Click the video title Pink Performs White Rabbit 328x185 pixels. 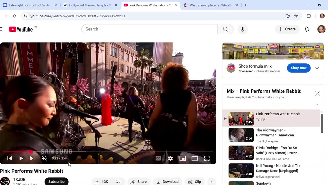pyautogui.click(x=32, y=171)
